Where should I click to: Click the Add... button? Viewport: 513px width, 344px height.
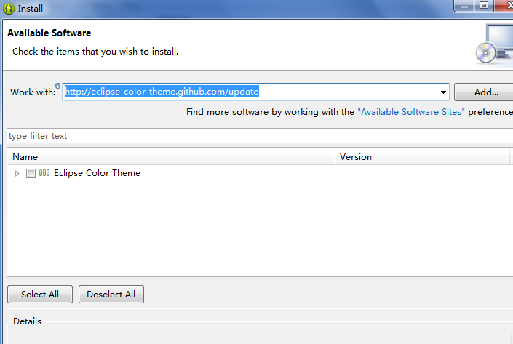(485, 92)
